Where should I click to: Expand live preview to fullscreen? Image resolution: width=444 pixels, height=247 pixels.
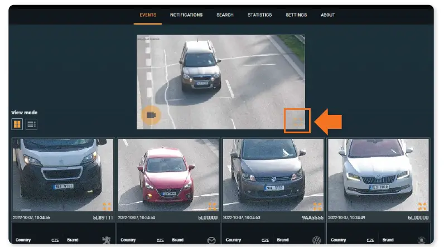click(x=298, y=122)
